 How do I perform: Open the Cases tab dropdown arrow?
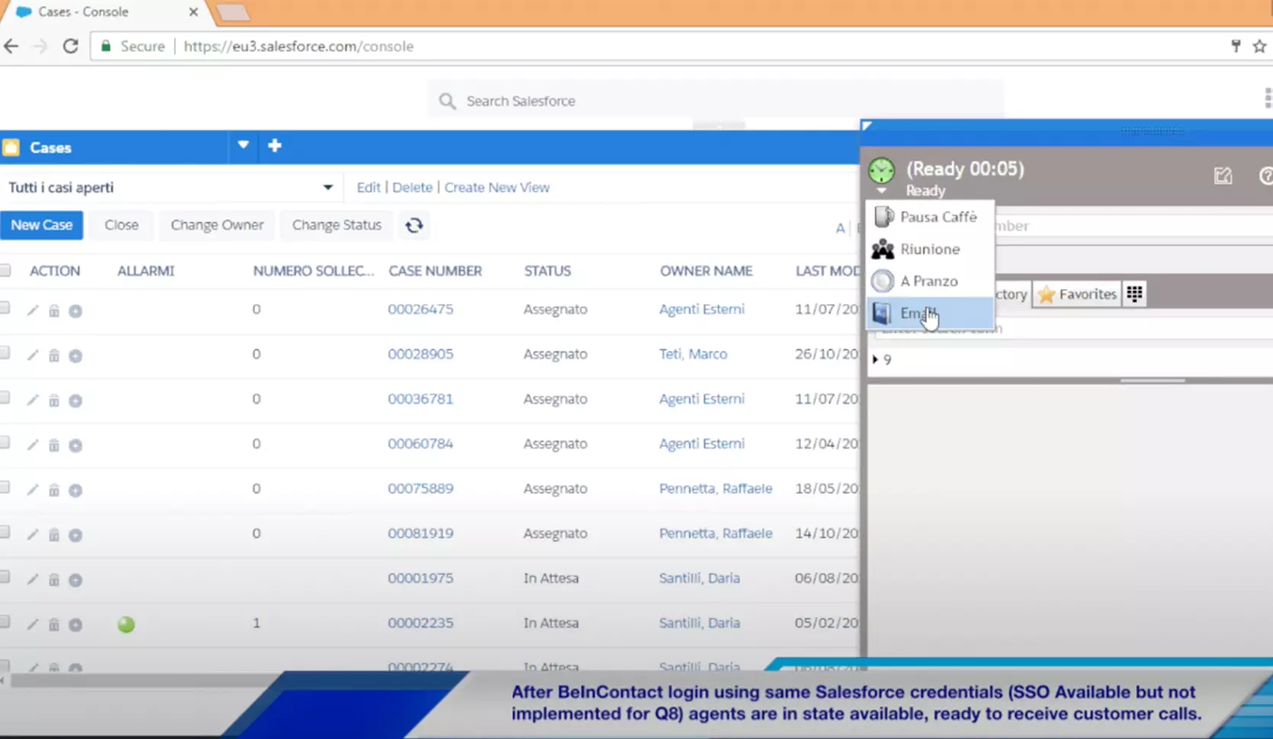click(243, 145)
